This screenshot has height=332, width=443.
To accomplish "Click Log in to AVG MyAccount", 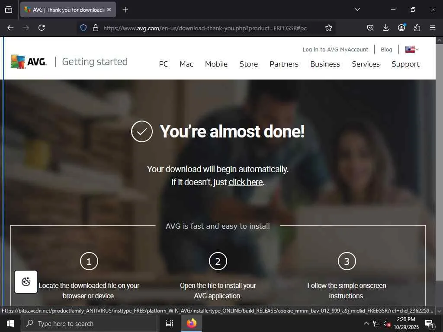I will pyautogui.click(x=335, y=49).
